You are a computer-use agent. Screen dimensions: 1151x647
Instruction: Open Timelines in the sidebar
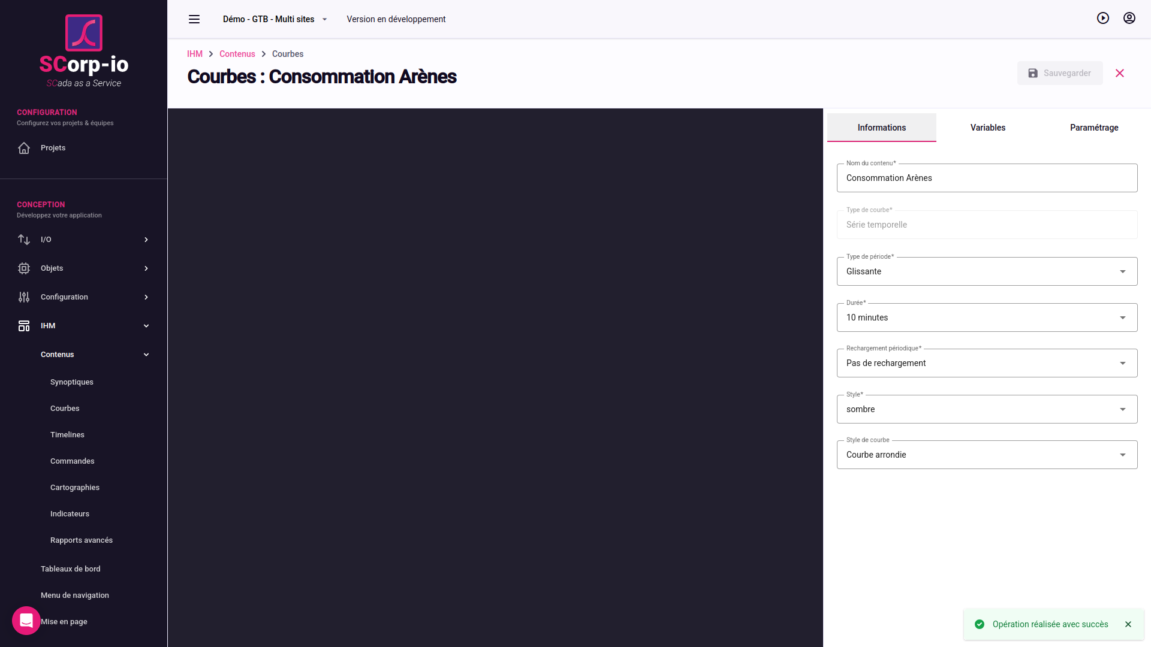coord(67,435)
